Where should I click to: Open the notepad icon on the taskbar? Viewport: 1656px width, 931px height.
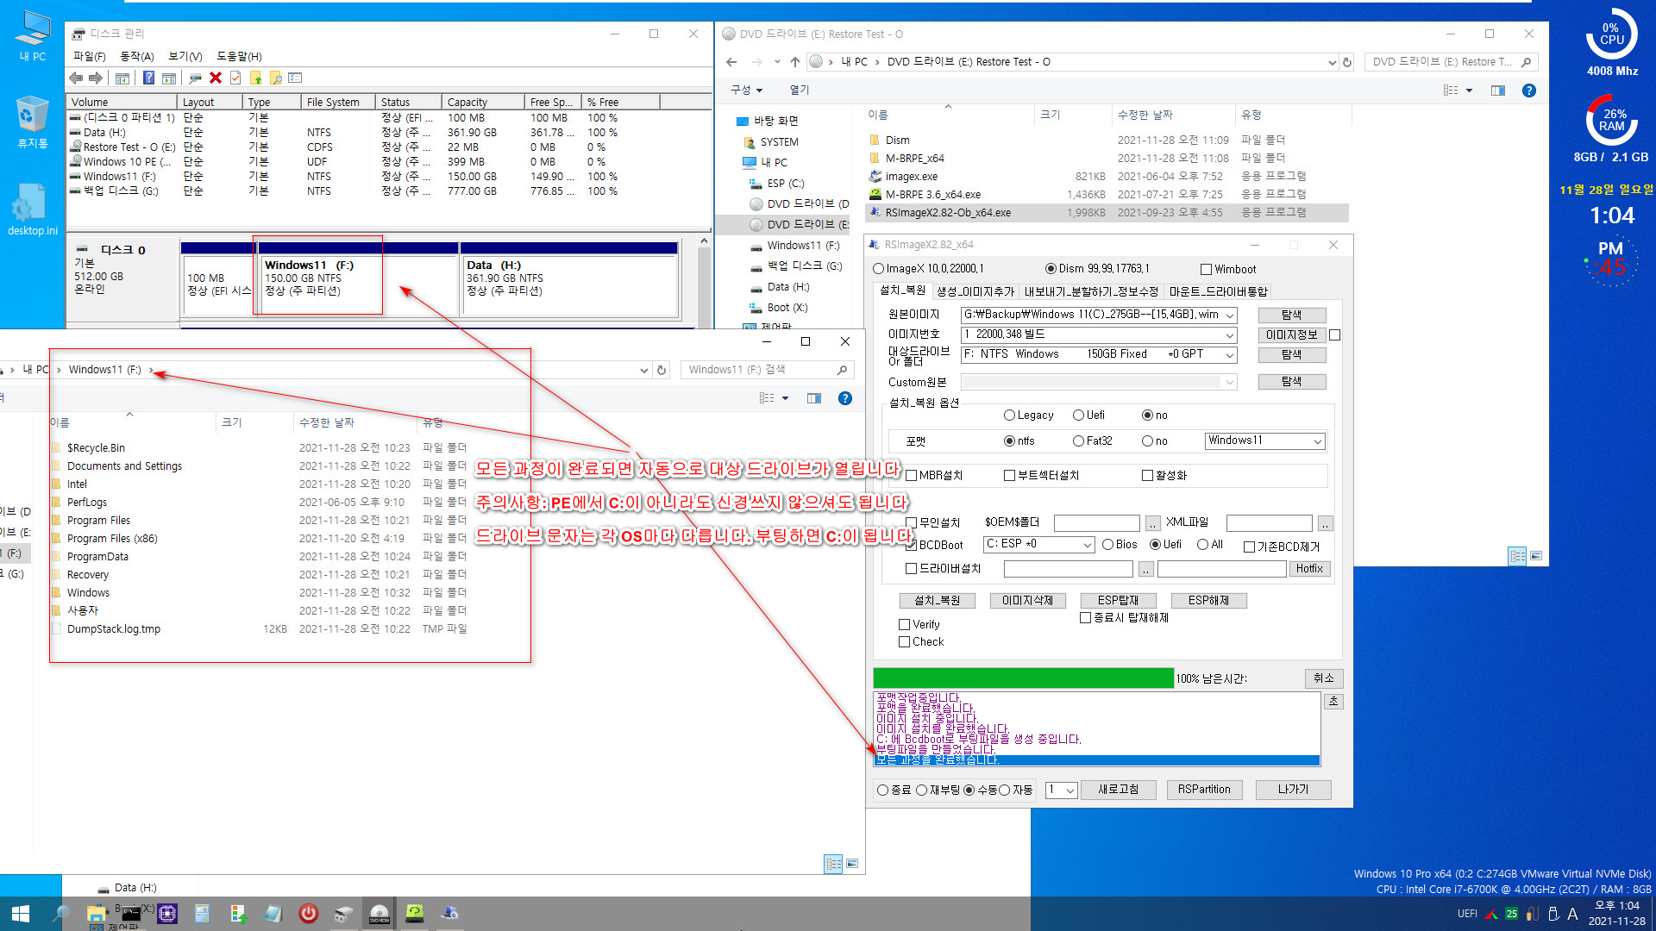pyautogui.click(x=273, y=914)
